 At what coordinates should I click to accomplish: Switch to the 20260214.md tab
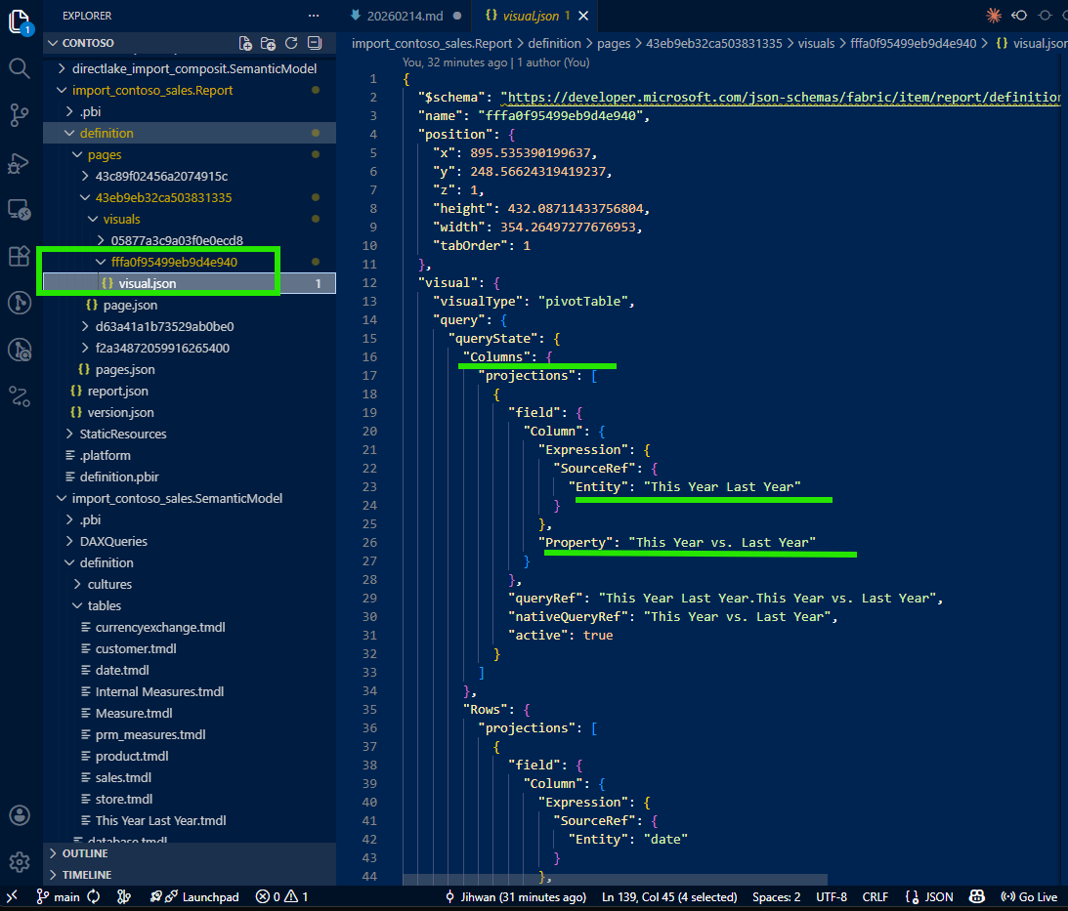coord(406,16)
